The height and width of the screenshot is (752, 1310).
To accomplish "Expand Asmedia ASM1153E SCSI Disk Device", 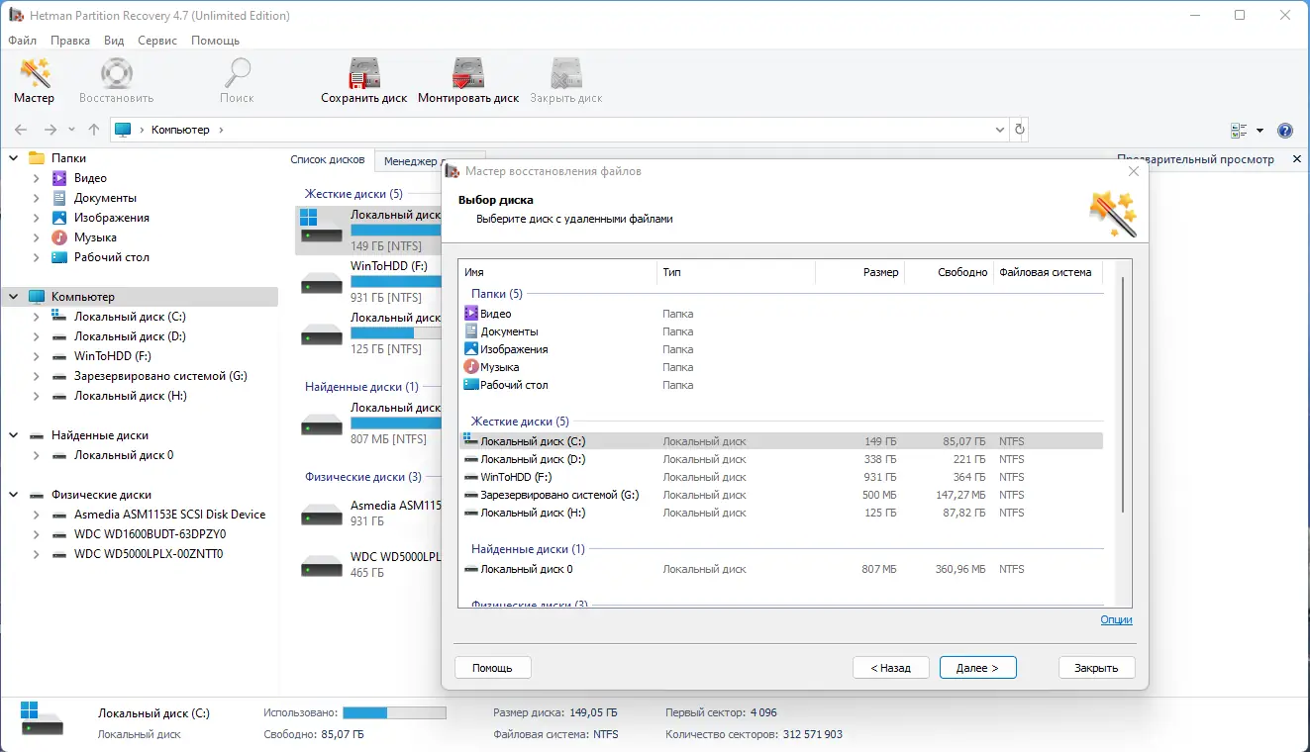I will (37, 515).
